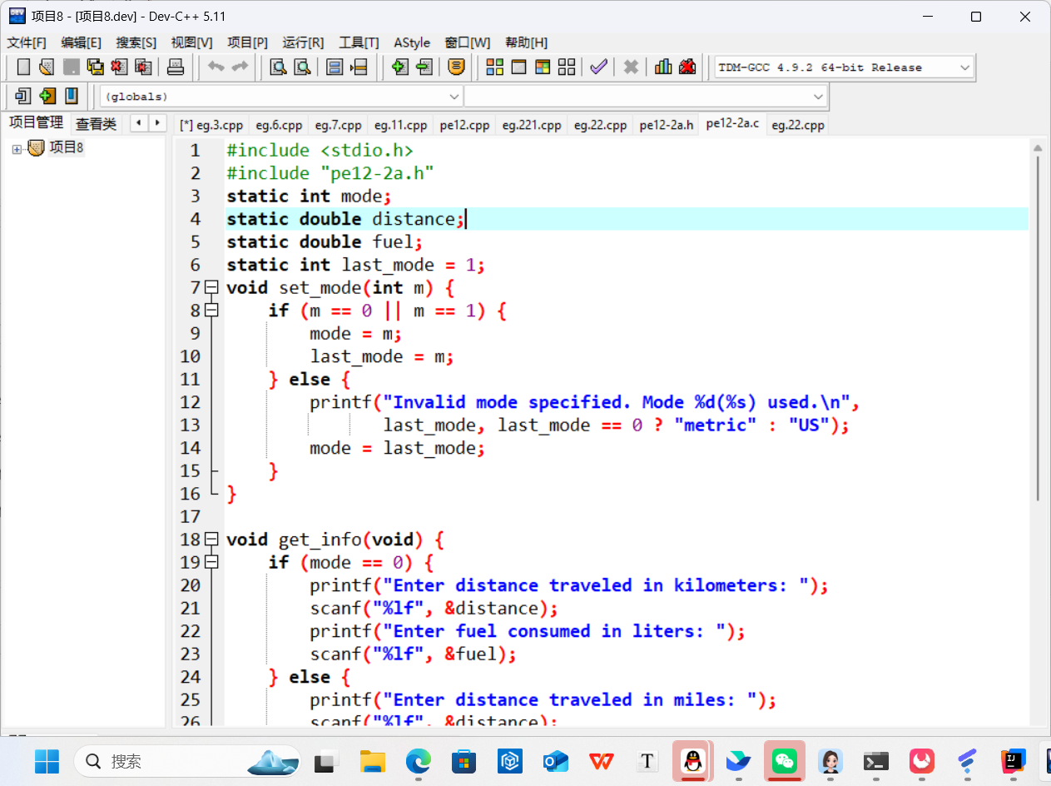Image resolution: width=1051 pixels, height=786 pixels.
Task: Click the blue Project options icon
Action: (x=72, y=97)
